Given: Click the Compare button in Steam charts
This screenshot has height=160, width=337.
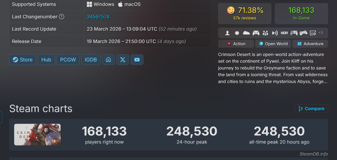Looking at the screenshot, I should coord(311,109).
